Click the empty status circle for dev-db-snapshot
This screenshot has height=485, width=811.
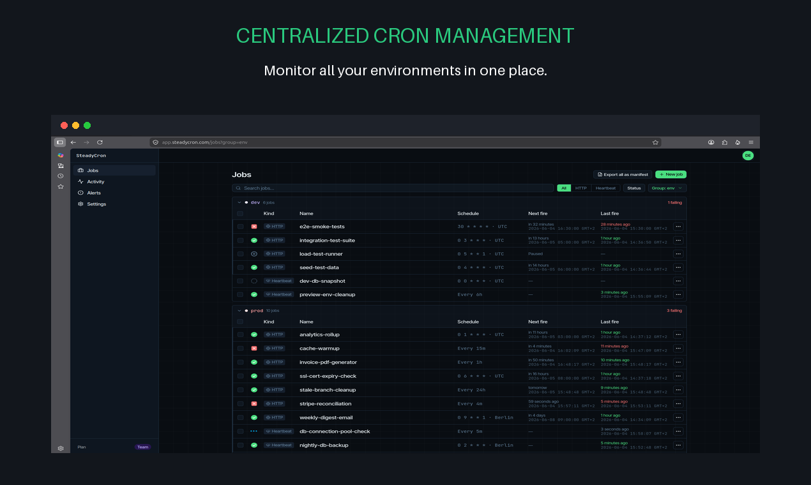254,281
